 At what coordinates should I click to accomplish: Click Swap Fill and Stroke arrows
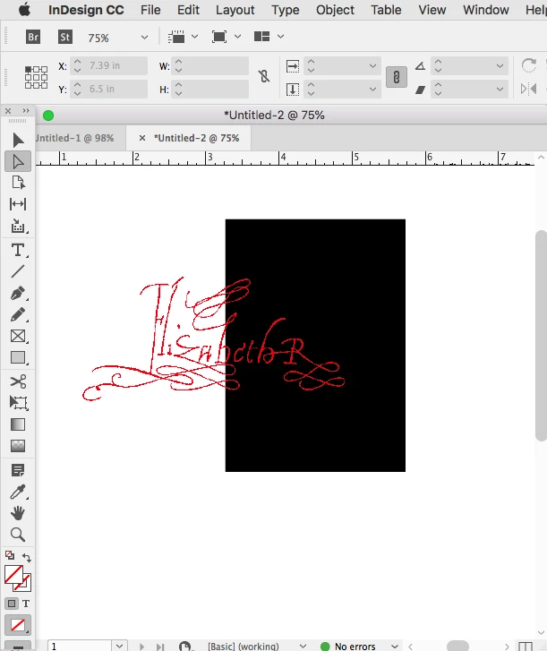[27, 557]
